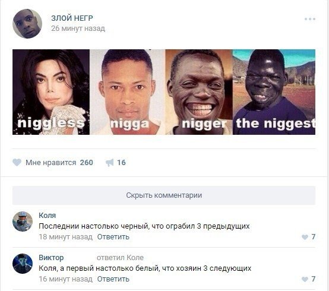
Task: Click the 16 минут назад comment timestamp
Action: tap(66, 279)
